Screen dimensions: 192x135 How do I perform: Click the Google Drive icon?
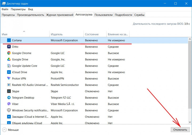[9, 60]
